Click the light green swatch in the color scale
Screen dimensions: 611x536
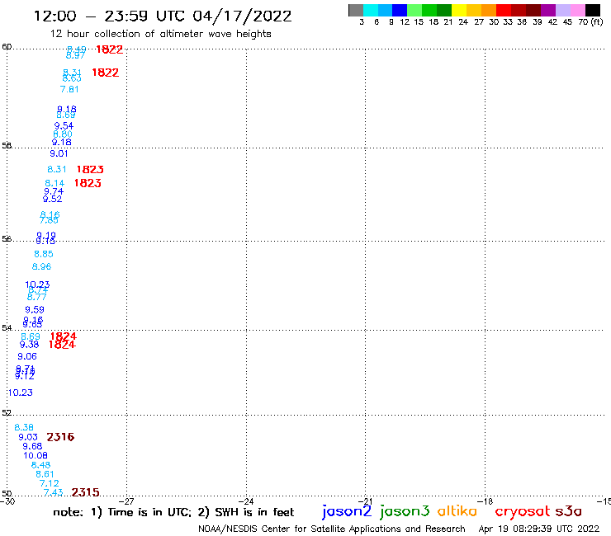point(414,10)
